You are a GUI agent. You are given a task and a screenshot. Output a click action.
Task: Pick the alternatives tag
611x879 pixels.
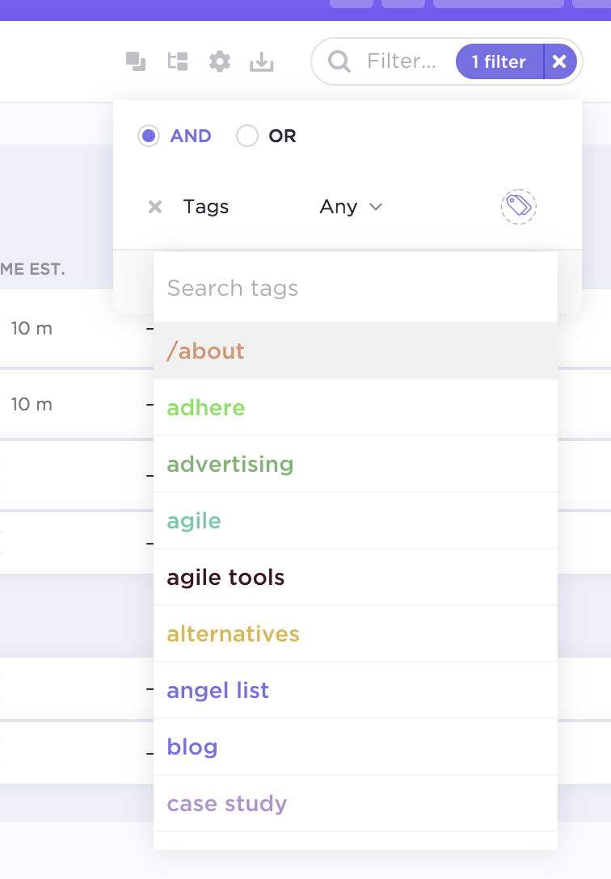pyautogui.click(x=234, y=634)
